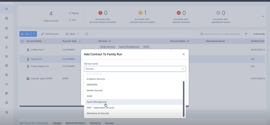The height and width of the screenshot is (125, 270).
Task: Expand the More menu
Action: point(72,34)
